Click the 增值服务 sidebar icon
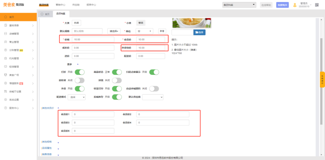This screenshot has width=325, height=160. 6,83
